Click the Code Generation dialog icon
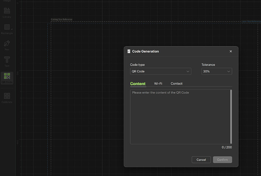The image size is (261, 176). point(129,51)
